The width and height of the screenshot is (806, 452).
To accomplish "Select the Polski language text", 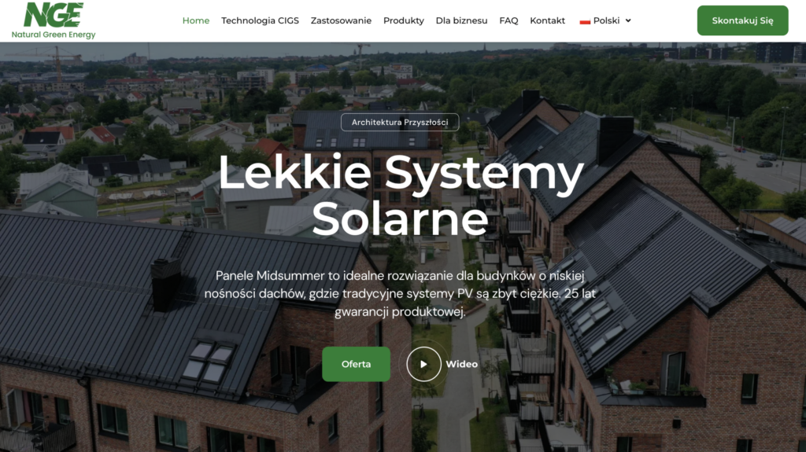I will pyautogui.click(x=607, y=20).
